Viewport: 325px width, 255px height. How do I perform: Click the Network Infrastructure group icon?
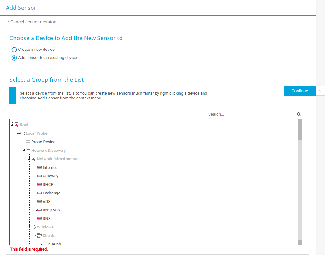click(34, 159)
